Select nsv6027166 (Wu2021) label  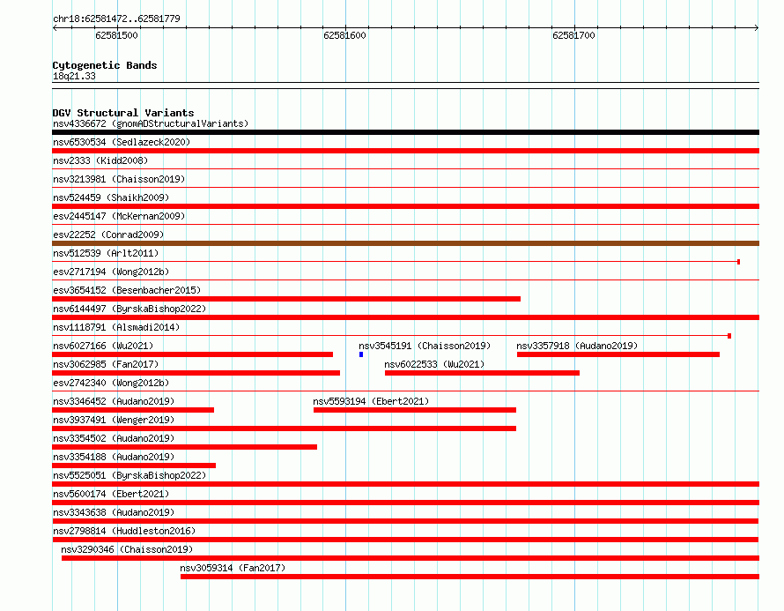click(x=103, y=346)
